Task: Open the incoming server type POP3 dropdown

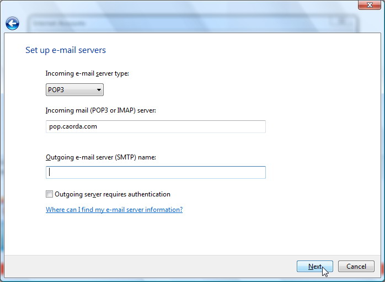Action: (x=74, y=89)
